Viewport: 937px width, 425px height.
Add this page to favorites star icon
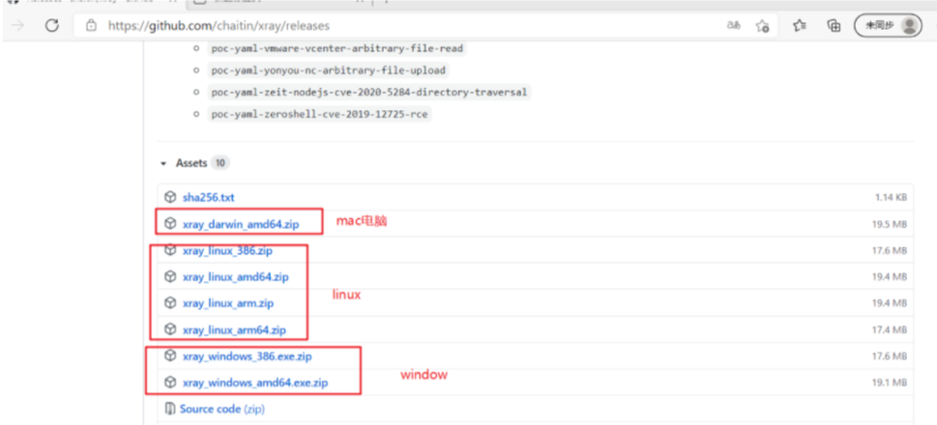762,26
